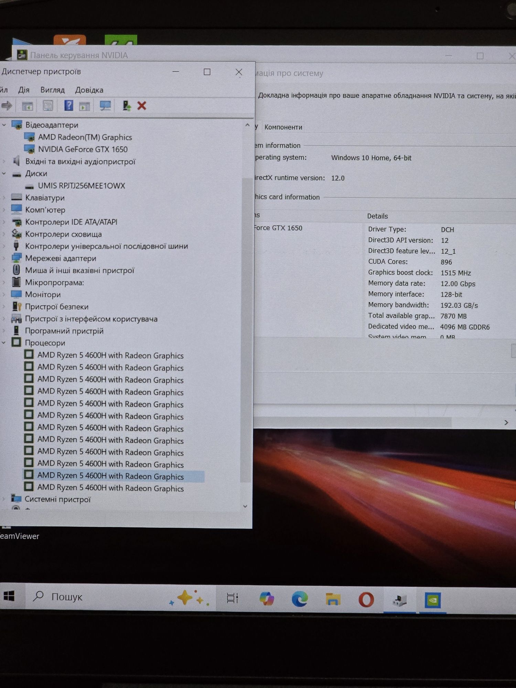Click the GTX 1650 item in NVIDIA window

[x=278, y=228]
